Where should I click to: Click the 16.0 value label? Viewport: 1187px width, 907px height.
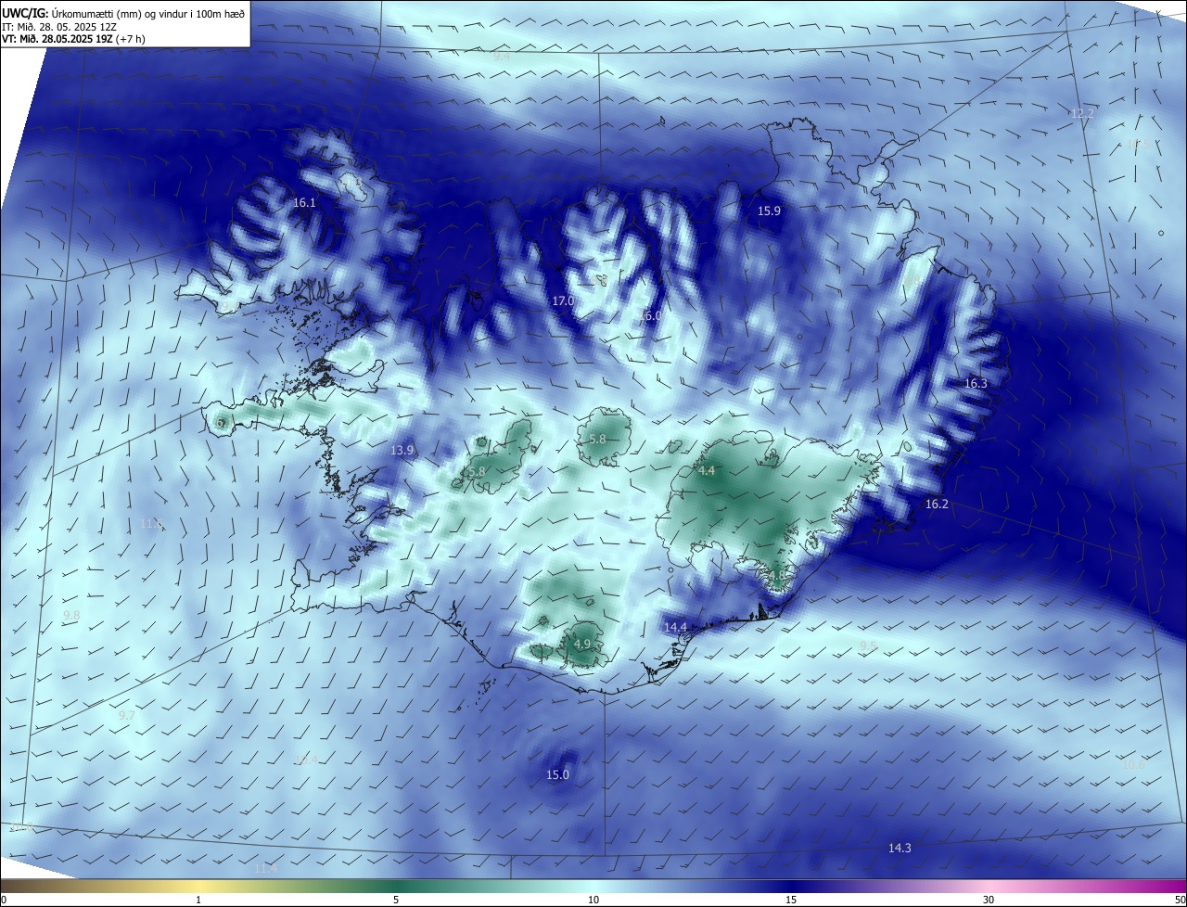point(650,315)
